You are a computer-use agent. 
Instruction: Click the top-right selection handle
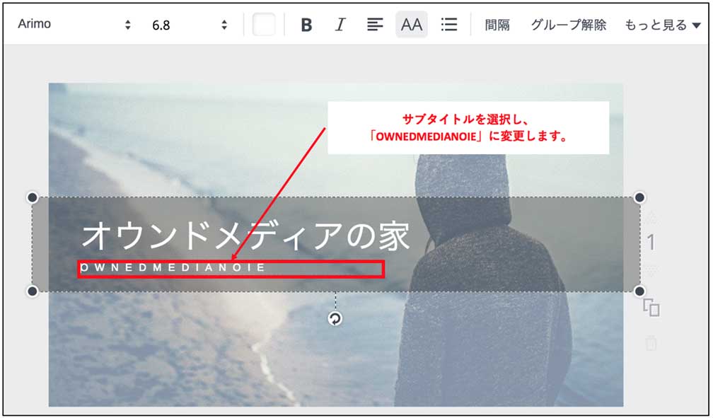639,197
